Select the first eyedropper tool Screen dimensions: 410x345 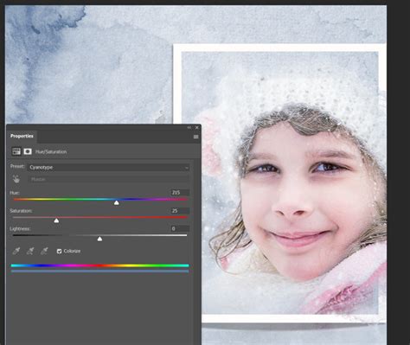click(x=16, y=251)
